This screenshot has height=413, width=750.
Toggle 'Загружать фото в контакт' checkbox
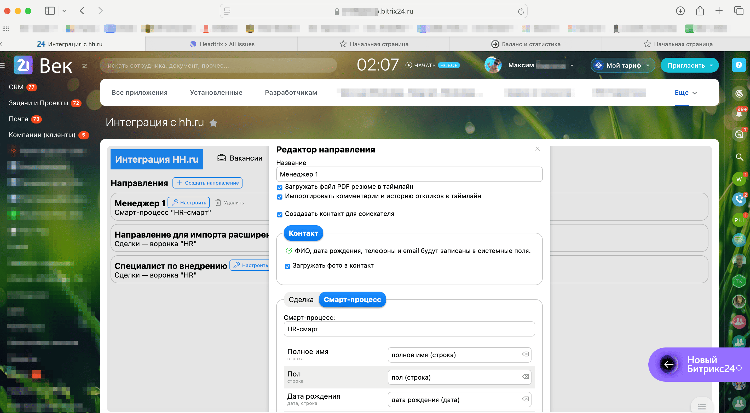coord(287,266)
